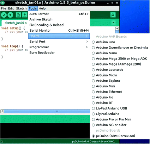Close the open Tools menu
Image resolution: width=150 pixels, height=144 pixels.
[33, 8]
